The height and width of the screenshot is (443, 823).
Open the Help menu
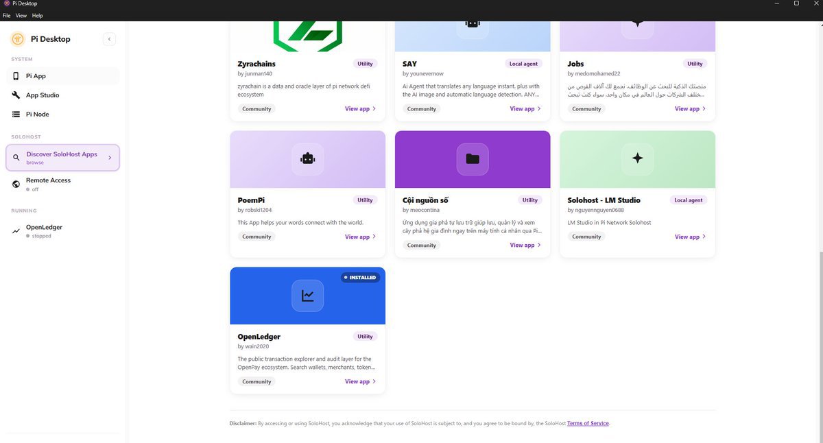(x=37, y=15)
